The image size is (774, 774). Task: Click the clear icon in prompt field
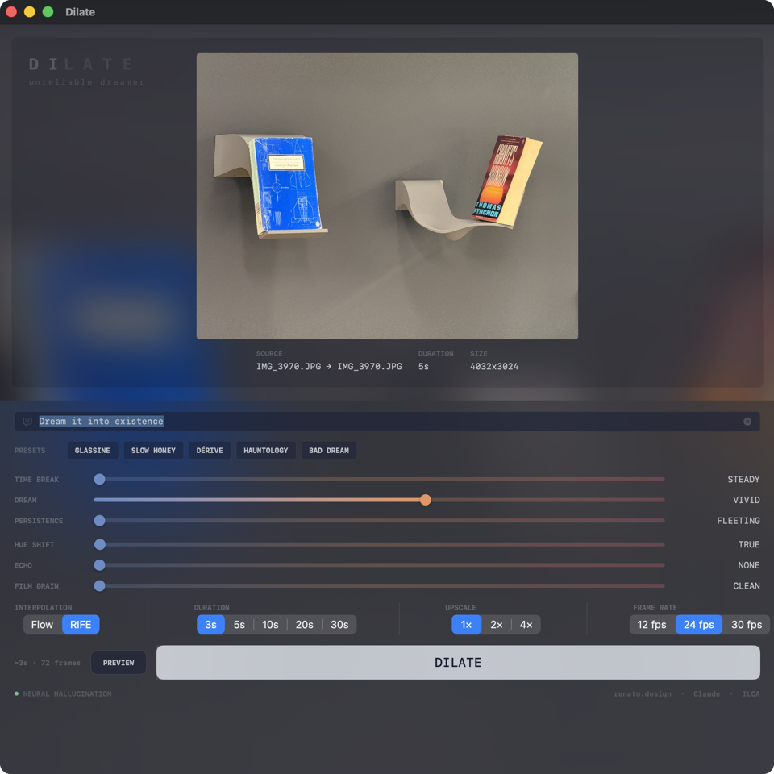pyautogui.click(x=747, y=422)
